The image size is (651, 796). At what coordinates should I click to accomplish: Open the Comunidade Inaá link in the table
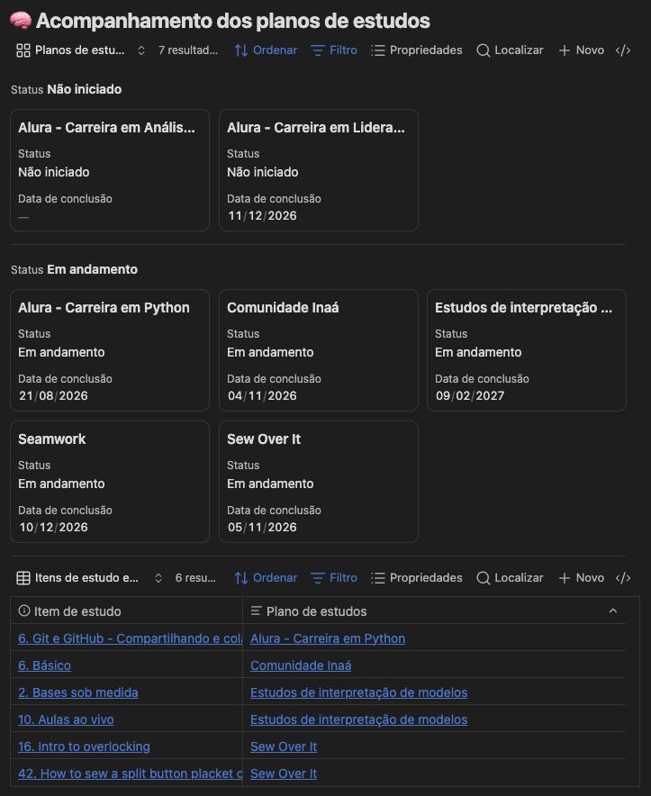(x=301, y=665)
